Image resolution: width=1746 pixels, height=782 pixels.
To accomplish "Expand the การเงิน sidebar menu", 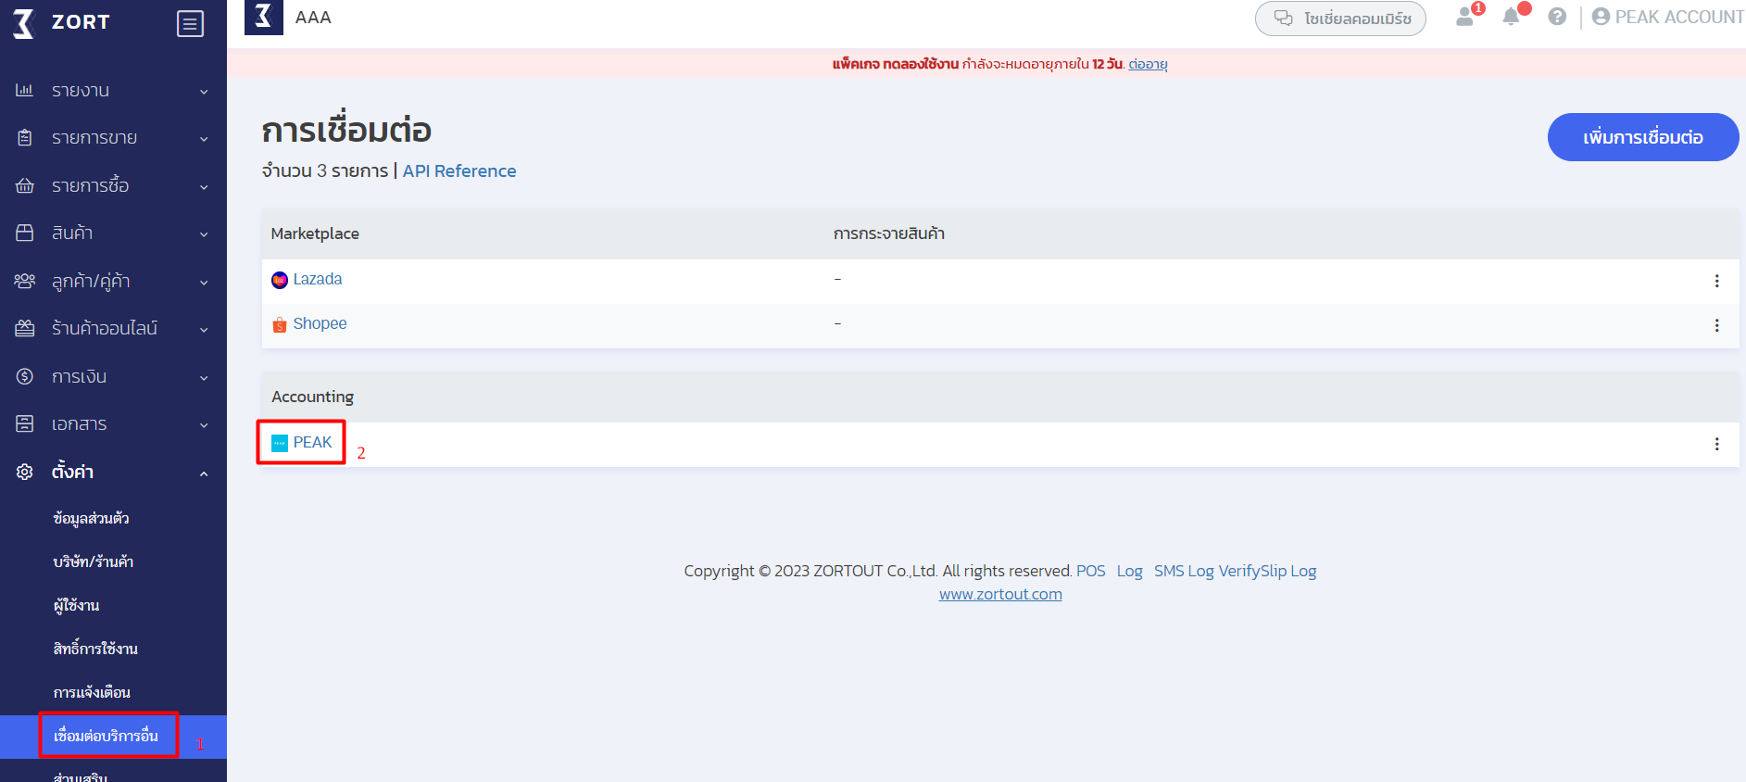I will 113,377.
